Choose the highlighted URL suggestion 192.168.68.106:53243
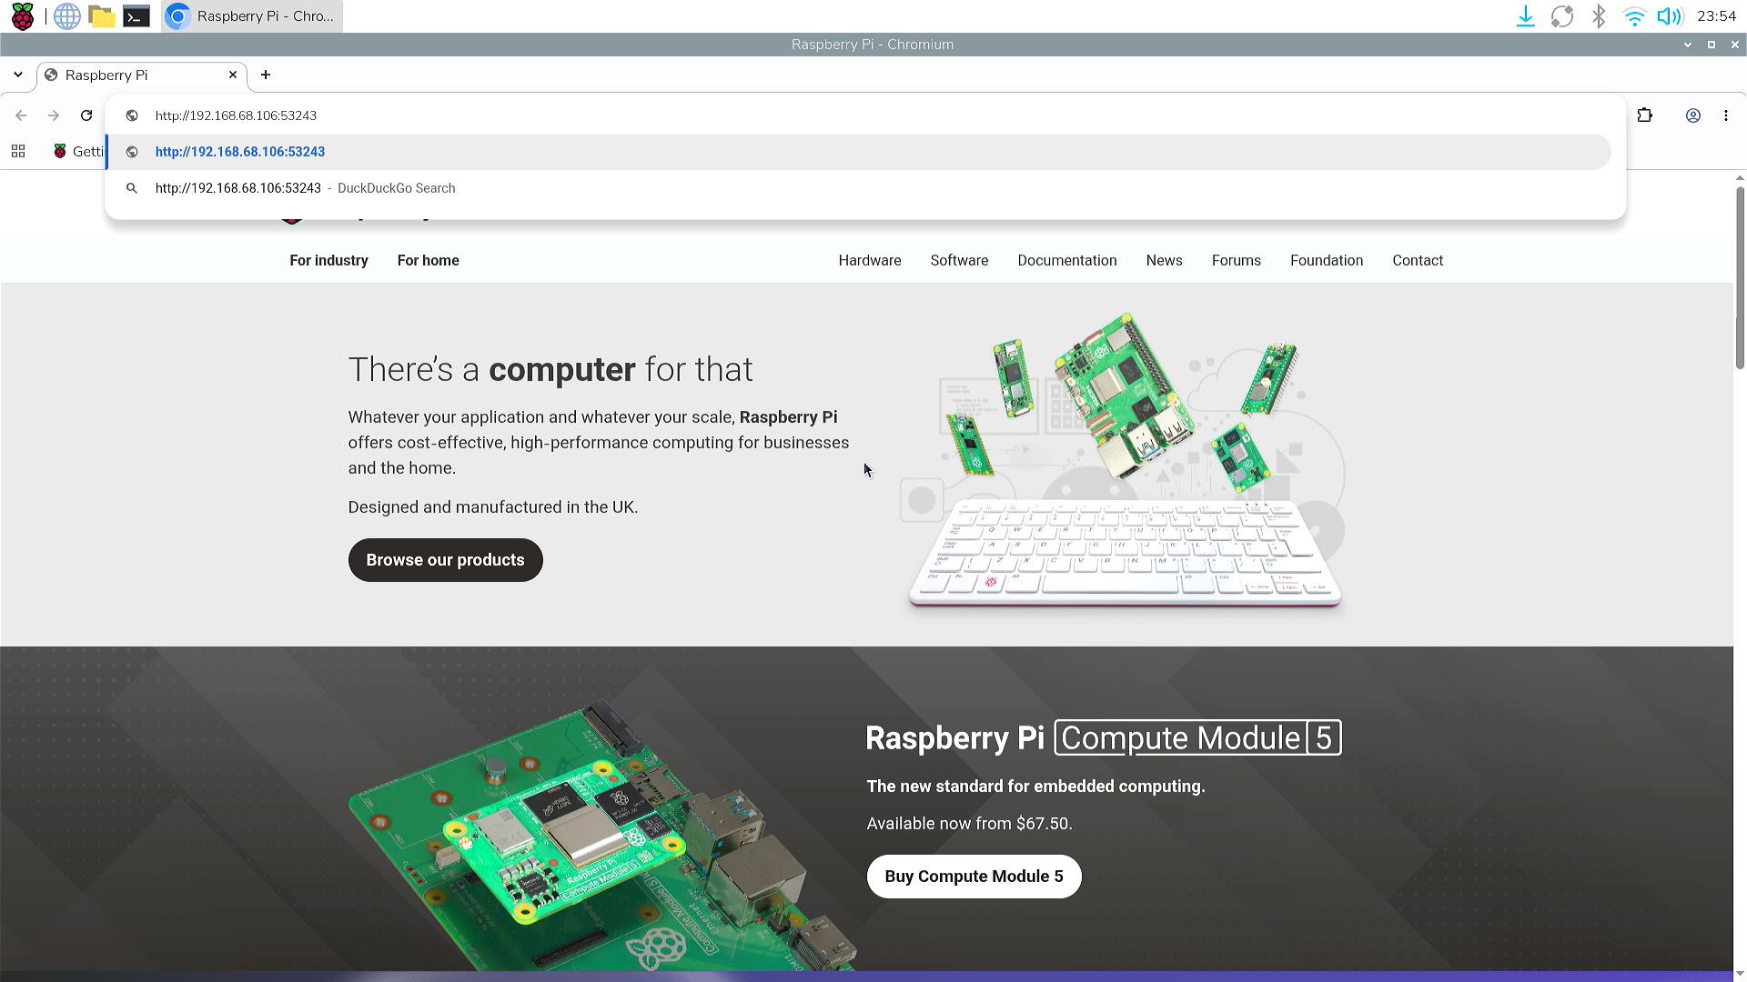 [858, 152]
